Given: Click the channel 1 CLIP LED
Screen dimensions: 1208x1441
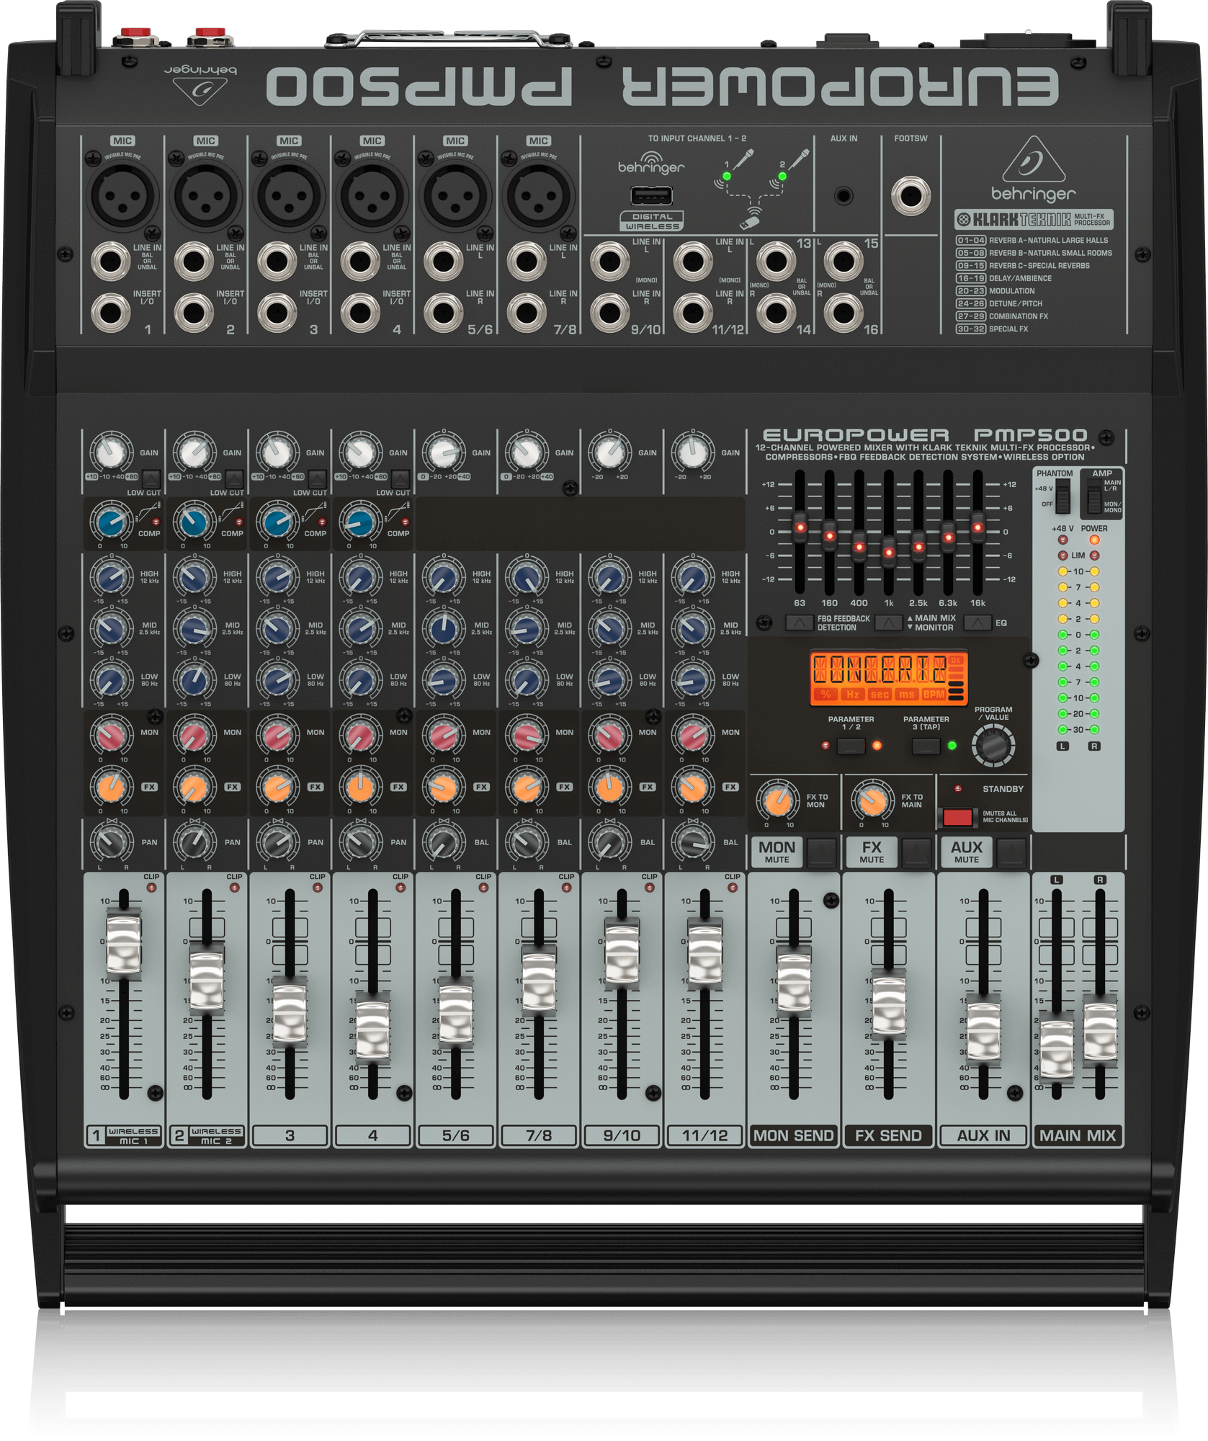Looking at the screenshot, I should tap(151, 887).
